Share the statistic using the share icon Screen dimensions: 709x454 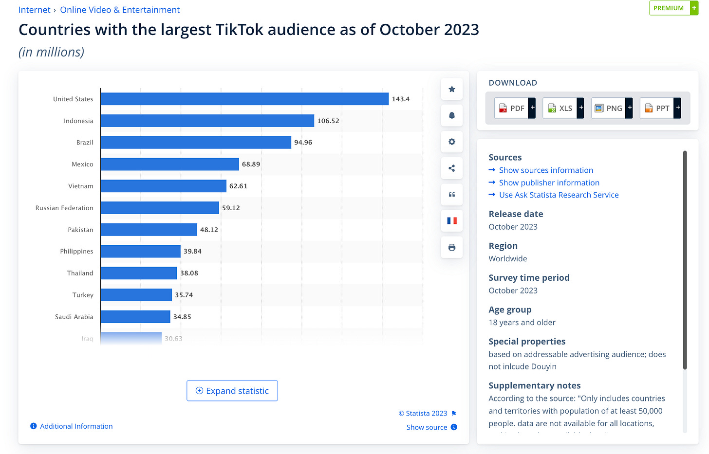click(x=451, y=168)
